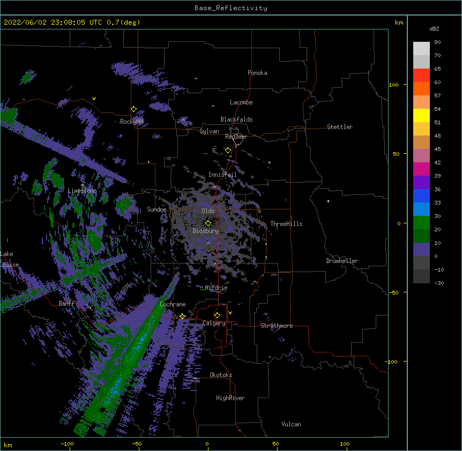Viewport: 462px width, 451px height.
Task: Select the yellow marker above the Calgary label
Action: [217, 315]
